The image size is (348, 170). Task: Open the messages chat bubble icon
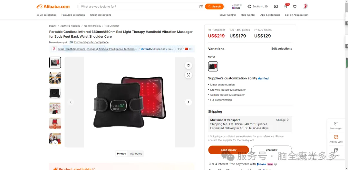(276, 7)
